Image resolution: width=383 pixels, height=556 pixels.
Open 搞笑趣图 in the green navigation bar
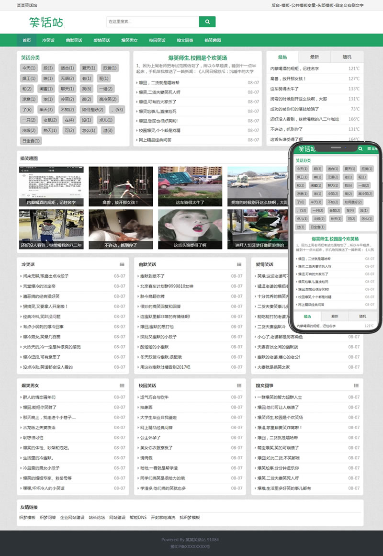(213, 41)
